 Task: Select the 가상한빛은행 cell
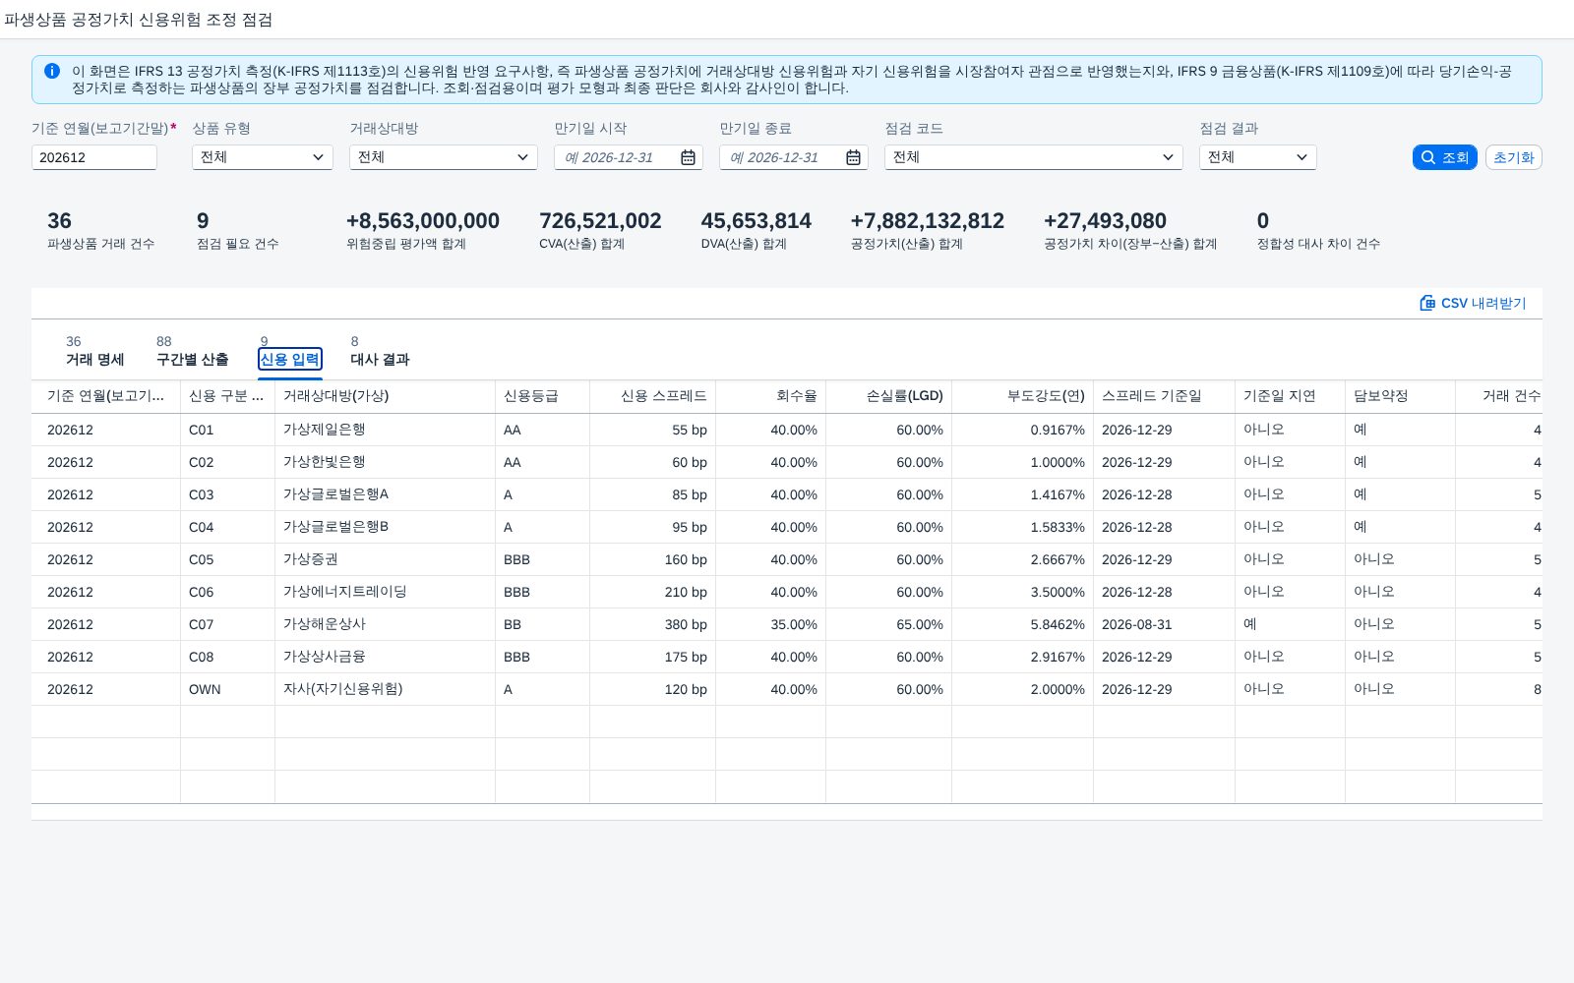click(x=386, y=462)
